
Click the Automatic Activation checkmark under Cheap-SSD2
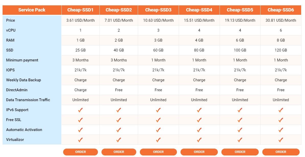(x=119, y=130)
